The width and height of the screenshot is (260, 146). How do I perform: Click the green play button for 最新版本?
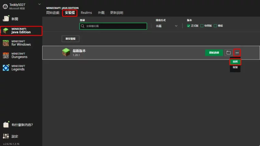click(214, 53)
